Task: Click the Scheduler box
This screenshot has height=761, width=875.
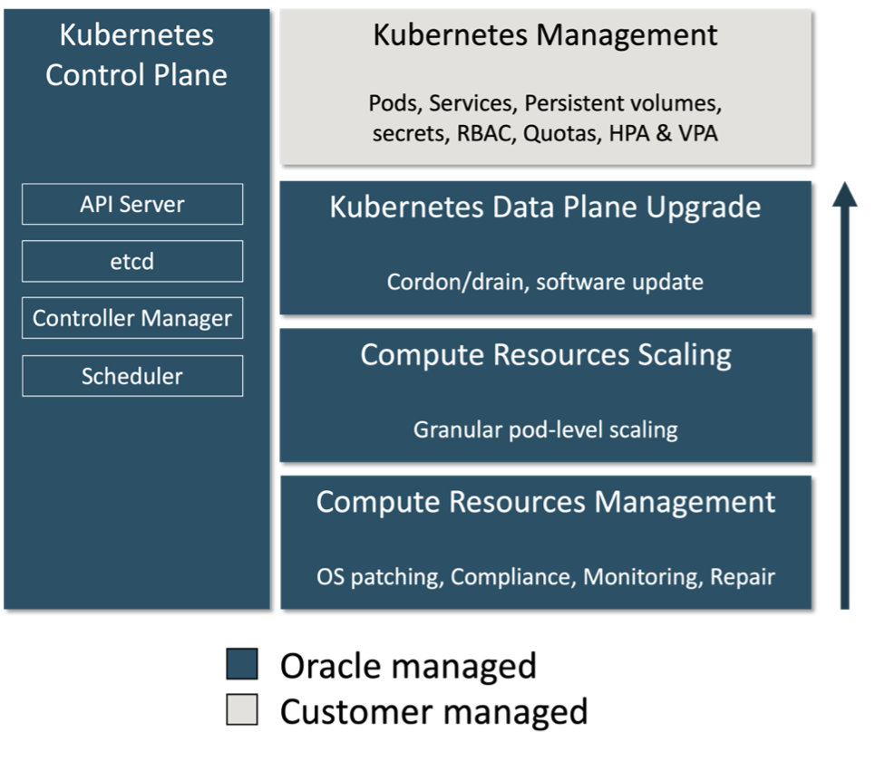Action: 131,375
